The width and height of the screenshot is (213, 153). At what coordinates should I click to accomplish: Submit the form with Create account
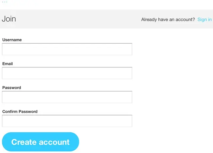click(41, 142)
